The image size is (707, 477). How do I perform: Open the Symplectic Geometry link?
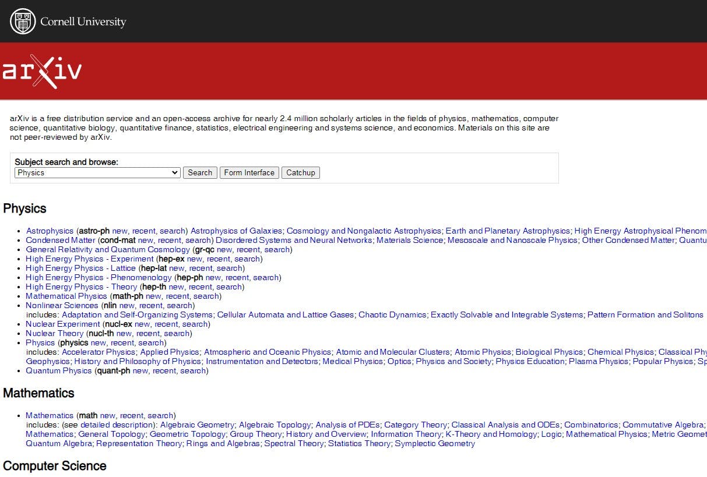(435, 444)
